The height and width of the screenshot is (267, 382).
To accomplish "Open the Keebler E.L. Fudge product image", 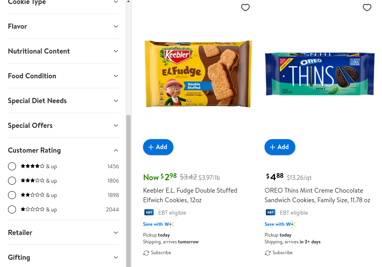I will [x=198, y=74].
